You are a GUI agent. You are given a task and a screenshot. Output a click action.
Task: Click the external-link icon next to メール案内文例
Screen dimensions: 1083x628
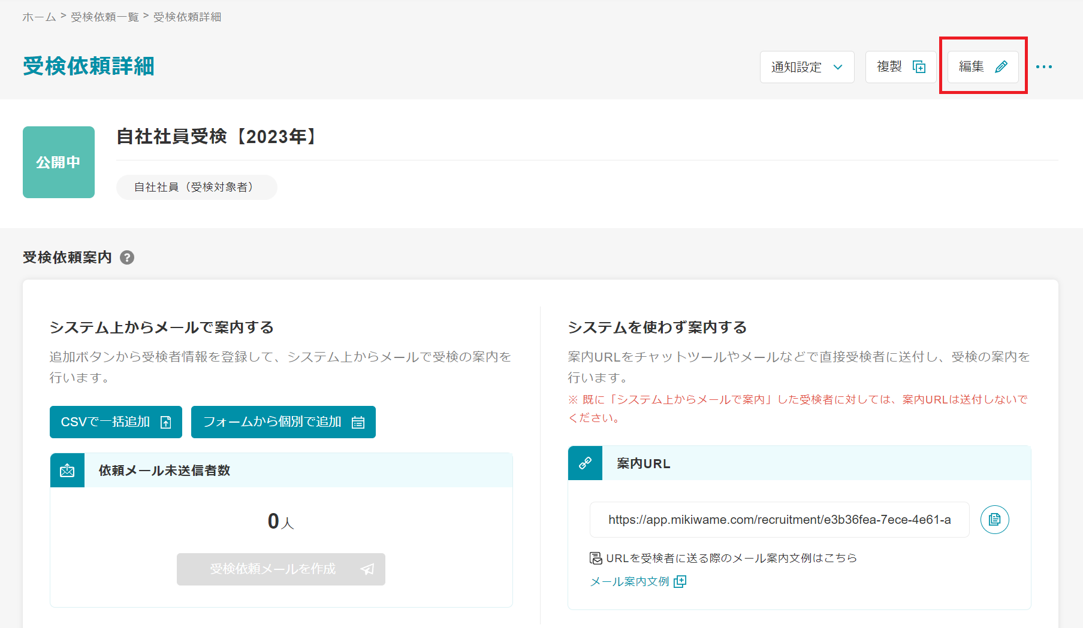click(x=680, y=582)
